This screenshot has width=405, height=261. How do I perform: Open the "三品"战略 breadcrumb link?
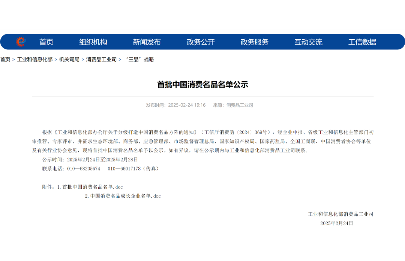(139, 60)
